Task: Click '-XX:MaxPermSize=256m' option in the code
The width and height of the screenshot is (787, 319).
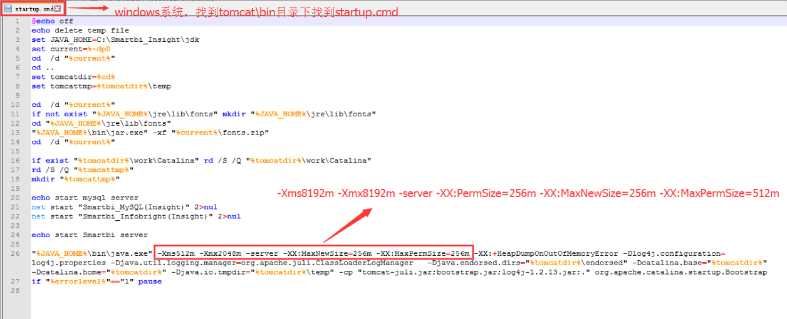Action: pyautogui.click(x=423, y=253)
